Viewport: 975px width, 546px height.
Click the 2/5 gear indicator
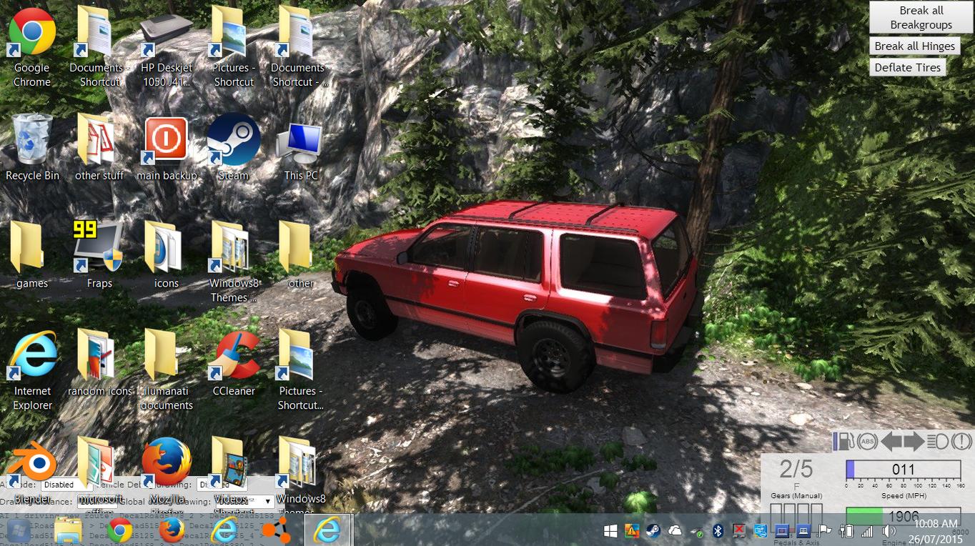(x=796, y=469)
